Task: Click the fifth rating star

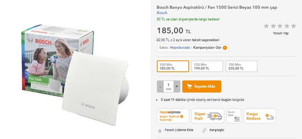Action: pyautogui.click(x=293, y=26)
